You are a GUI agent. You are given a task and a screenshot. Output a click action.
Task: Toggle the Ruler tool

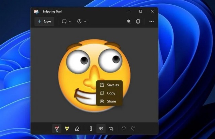coord(91,128)
